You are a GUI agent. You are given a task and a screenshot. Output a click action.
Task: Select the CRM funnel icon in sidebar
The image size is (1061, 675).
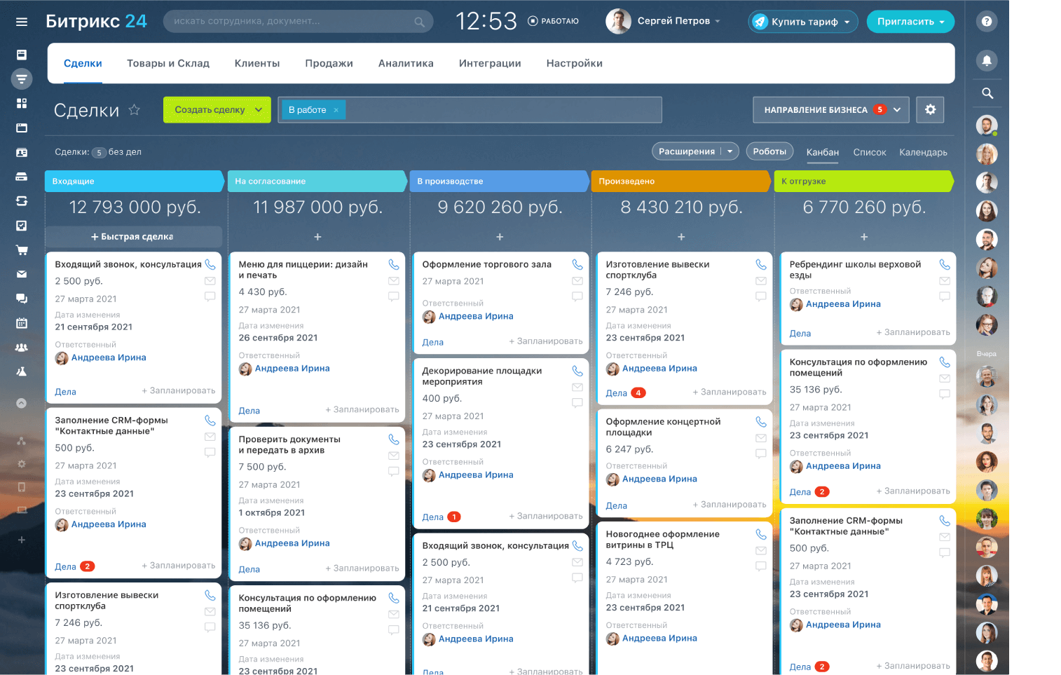[22, 79]
